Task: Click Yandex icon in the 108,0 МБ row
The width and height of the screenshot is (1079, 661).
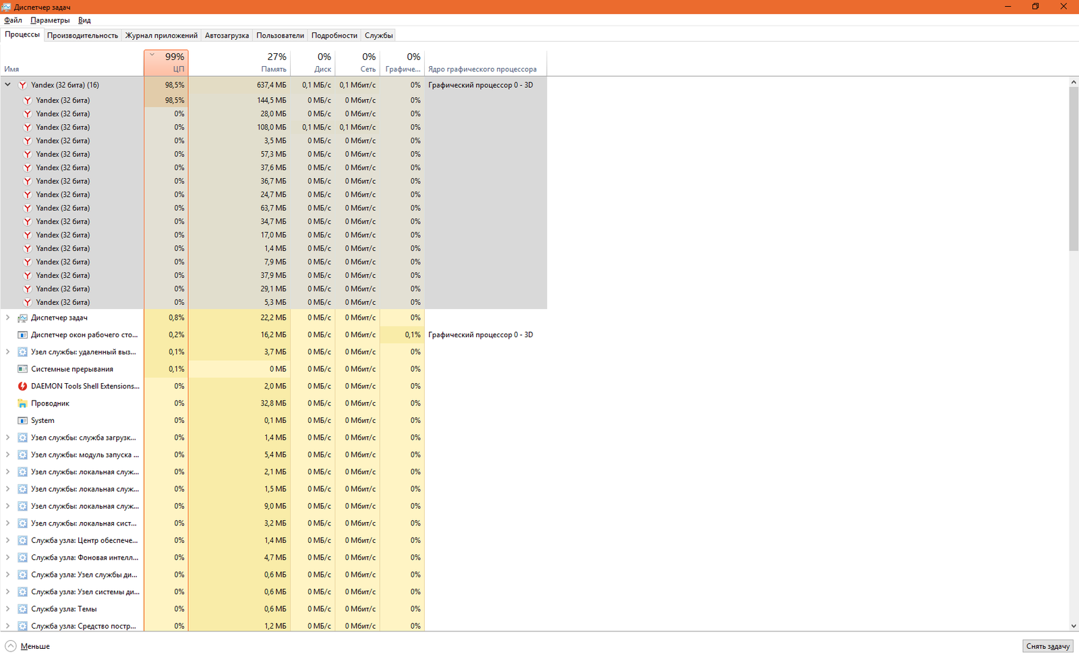Action: (28, 127)
